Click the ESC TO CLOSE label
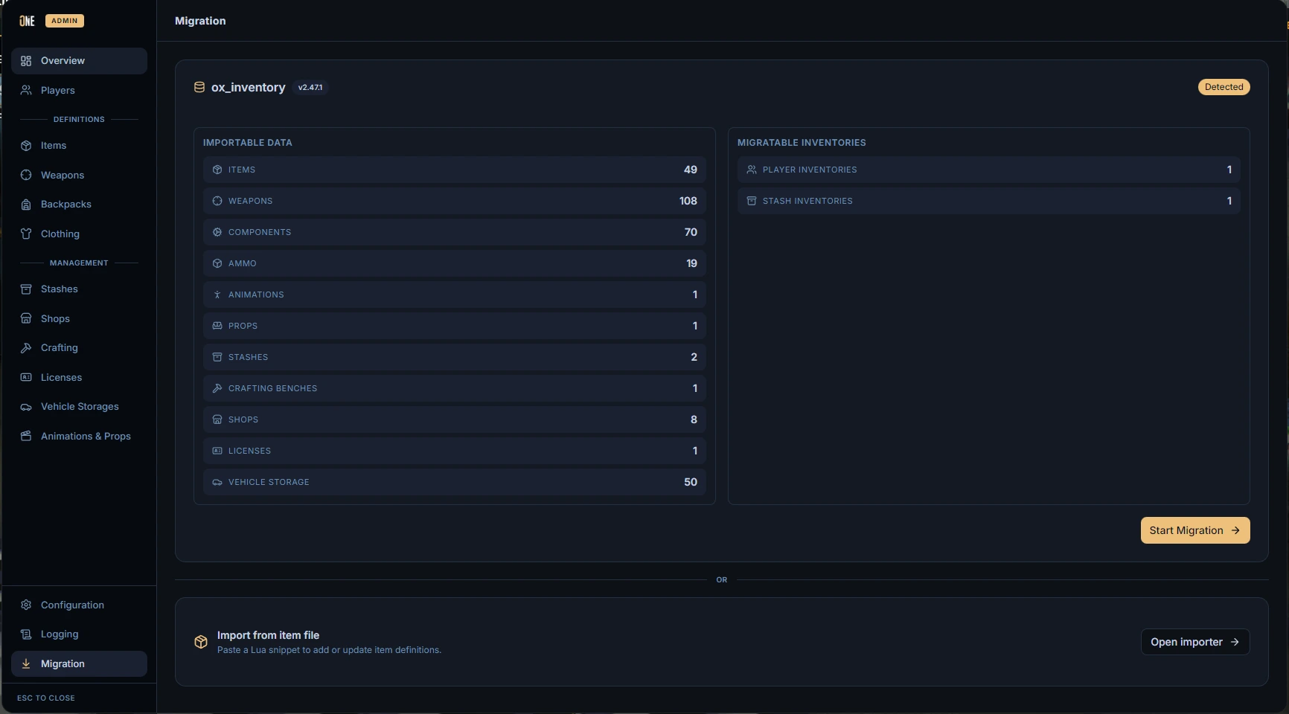This screenshot has height=714, width=1289. (x=46, y=698)
